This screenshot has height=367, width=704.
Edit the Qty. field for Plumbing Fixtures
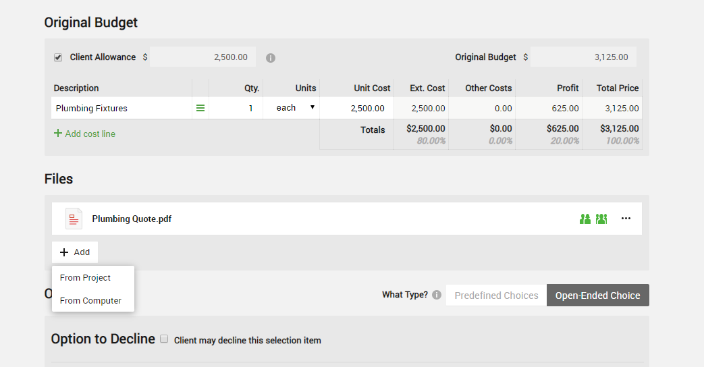coord(236,108)
